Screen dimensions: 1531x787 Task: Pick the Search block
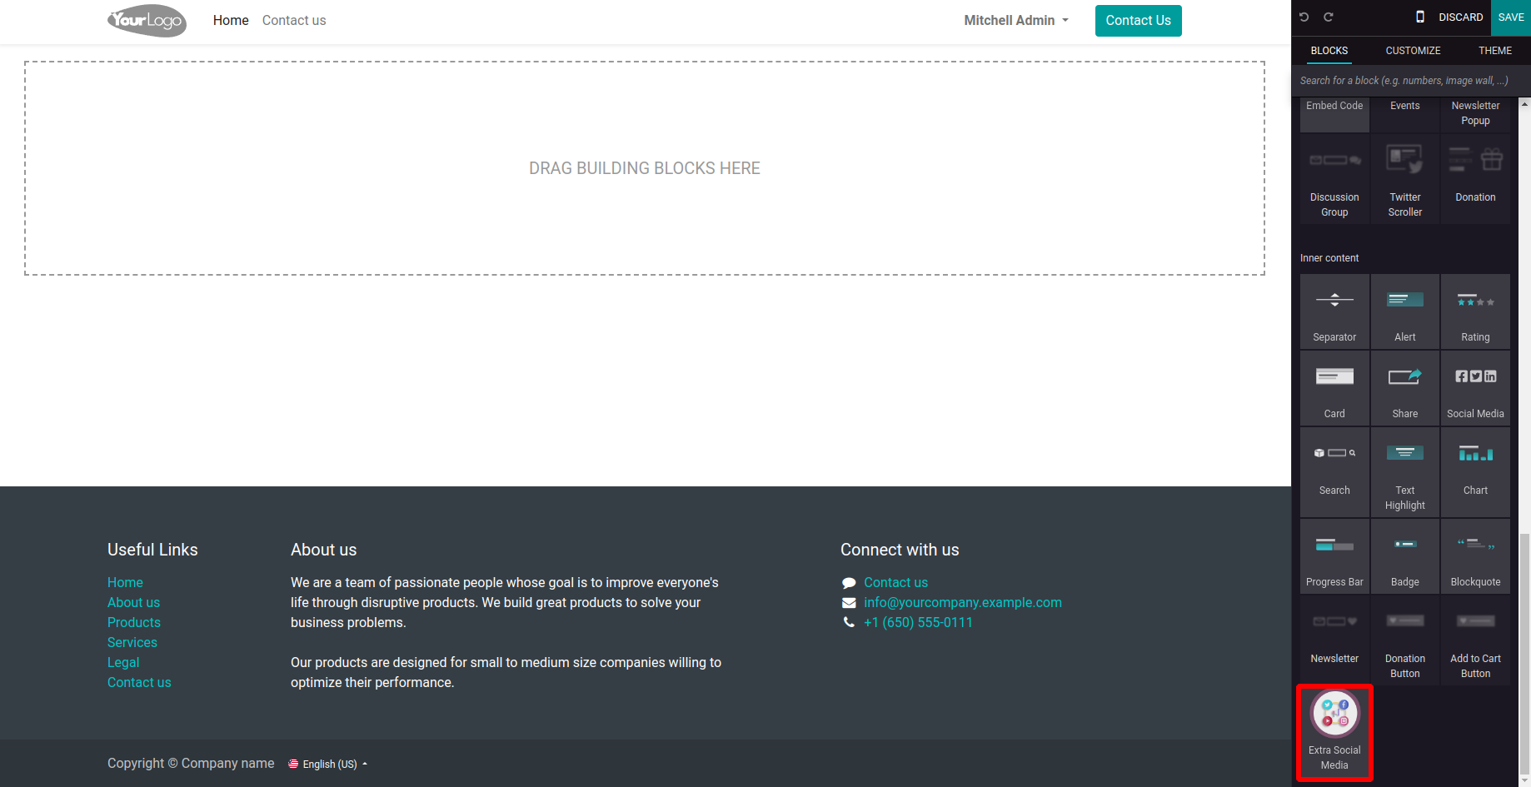pos(1334,472)
